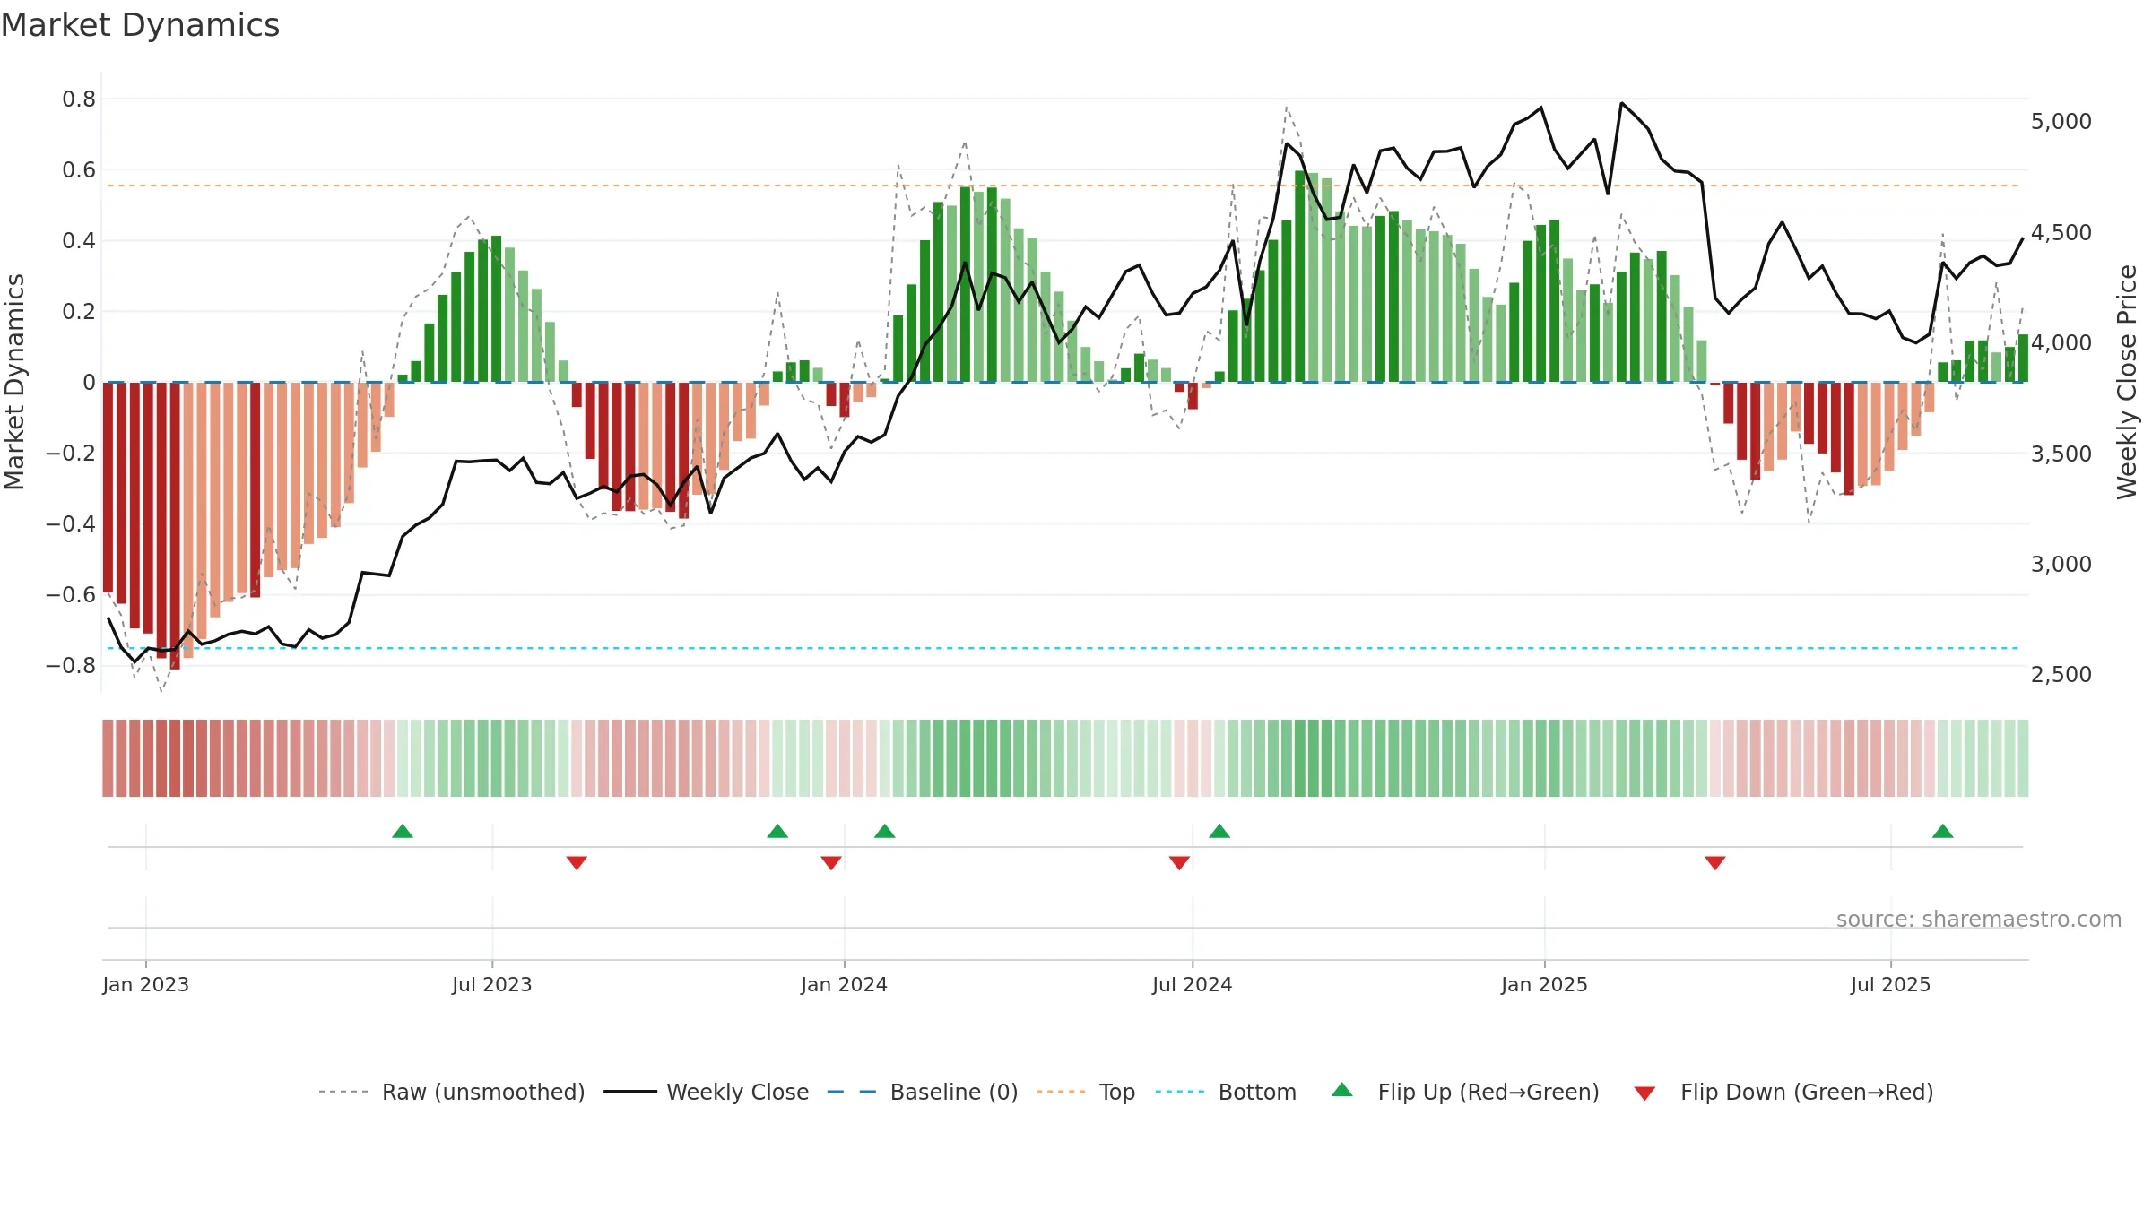Toggle the Top threshold legend entry

tap(1085, 1092)
